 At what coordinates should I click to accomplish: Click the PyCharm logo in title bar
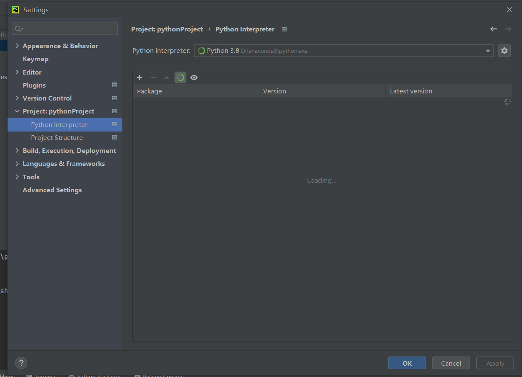pos(16,9)
